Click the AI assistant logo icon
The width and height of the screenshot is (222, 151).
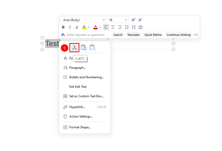63,35
